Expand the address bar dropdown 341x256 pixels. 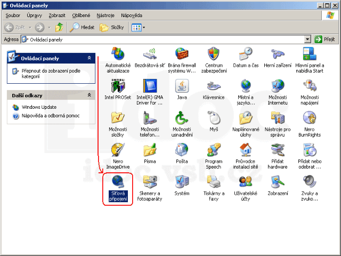[307, 39]
